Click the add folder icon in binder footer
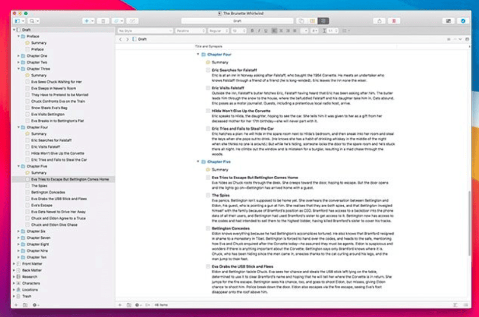 click(25, 305)
